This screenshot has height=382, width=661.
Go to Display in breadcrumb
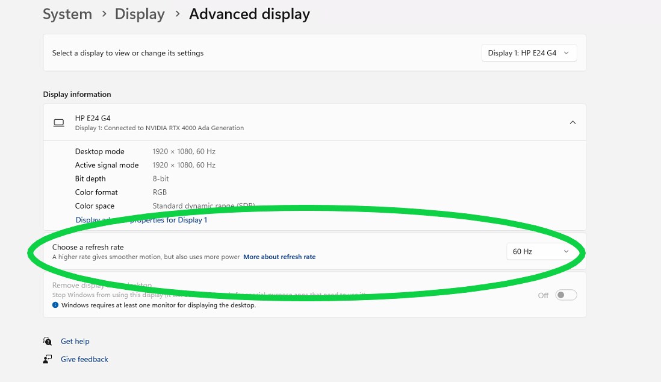[140, 14]
